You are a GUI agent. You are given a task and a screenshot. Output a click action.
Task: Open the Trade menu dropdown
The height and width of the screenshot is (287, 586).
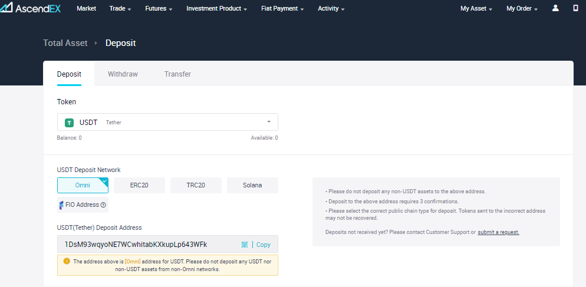pyautogui.click(x=120, y=8)
